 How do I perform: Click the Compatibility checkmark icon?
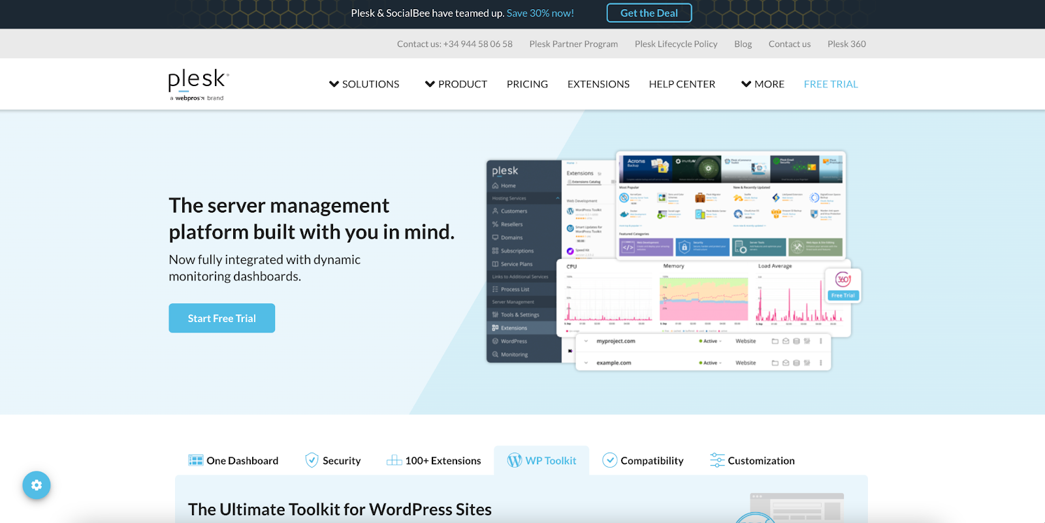point(609,460)
